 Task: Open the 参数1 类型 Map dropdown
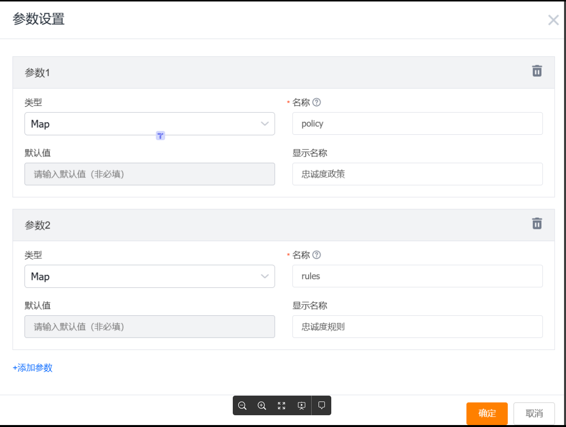pos(149,124)
